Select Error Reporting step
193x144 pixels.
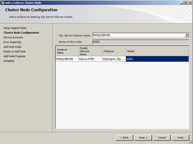pyautogui.click(x=12, y=42)
